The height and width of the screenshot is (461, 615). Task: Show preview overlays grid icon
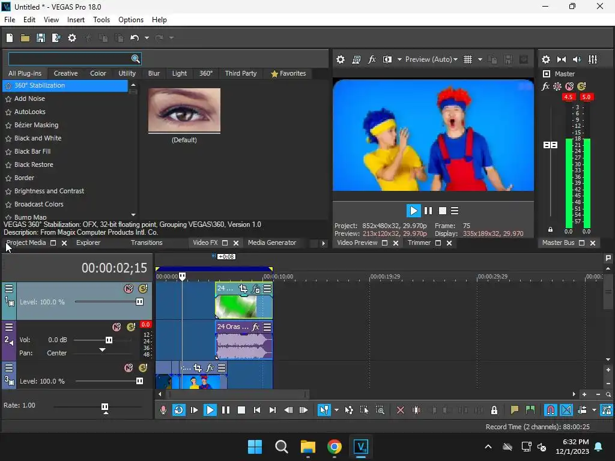(467, 59)
